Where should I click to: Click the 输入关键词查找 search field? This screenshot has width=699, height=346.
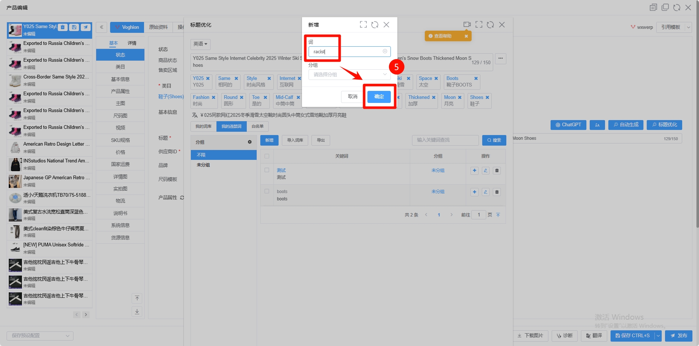click(x=445, y=140)
